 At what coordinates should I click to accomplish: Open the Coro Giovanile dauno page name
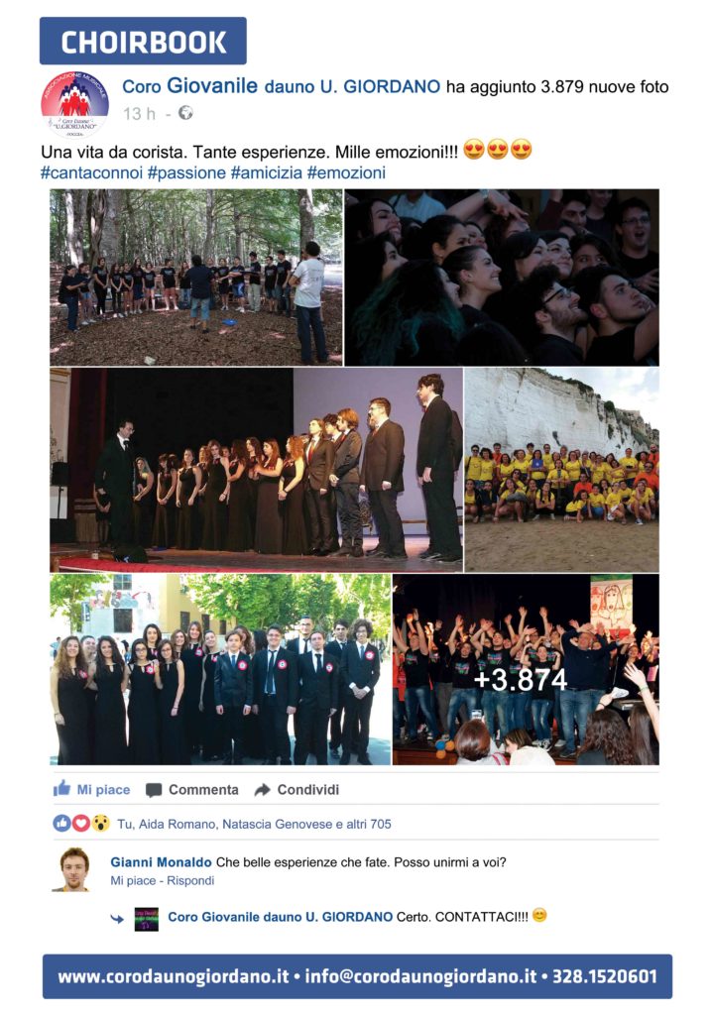click(281, 86)
